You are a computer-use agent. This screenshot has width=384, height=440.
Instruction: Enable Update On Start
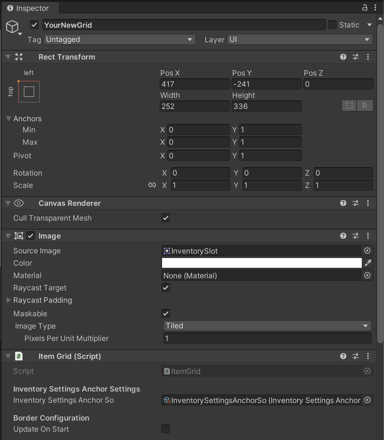point(165,429)
